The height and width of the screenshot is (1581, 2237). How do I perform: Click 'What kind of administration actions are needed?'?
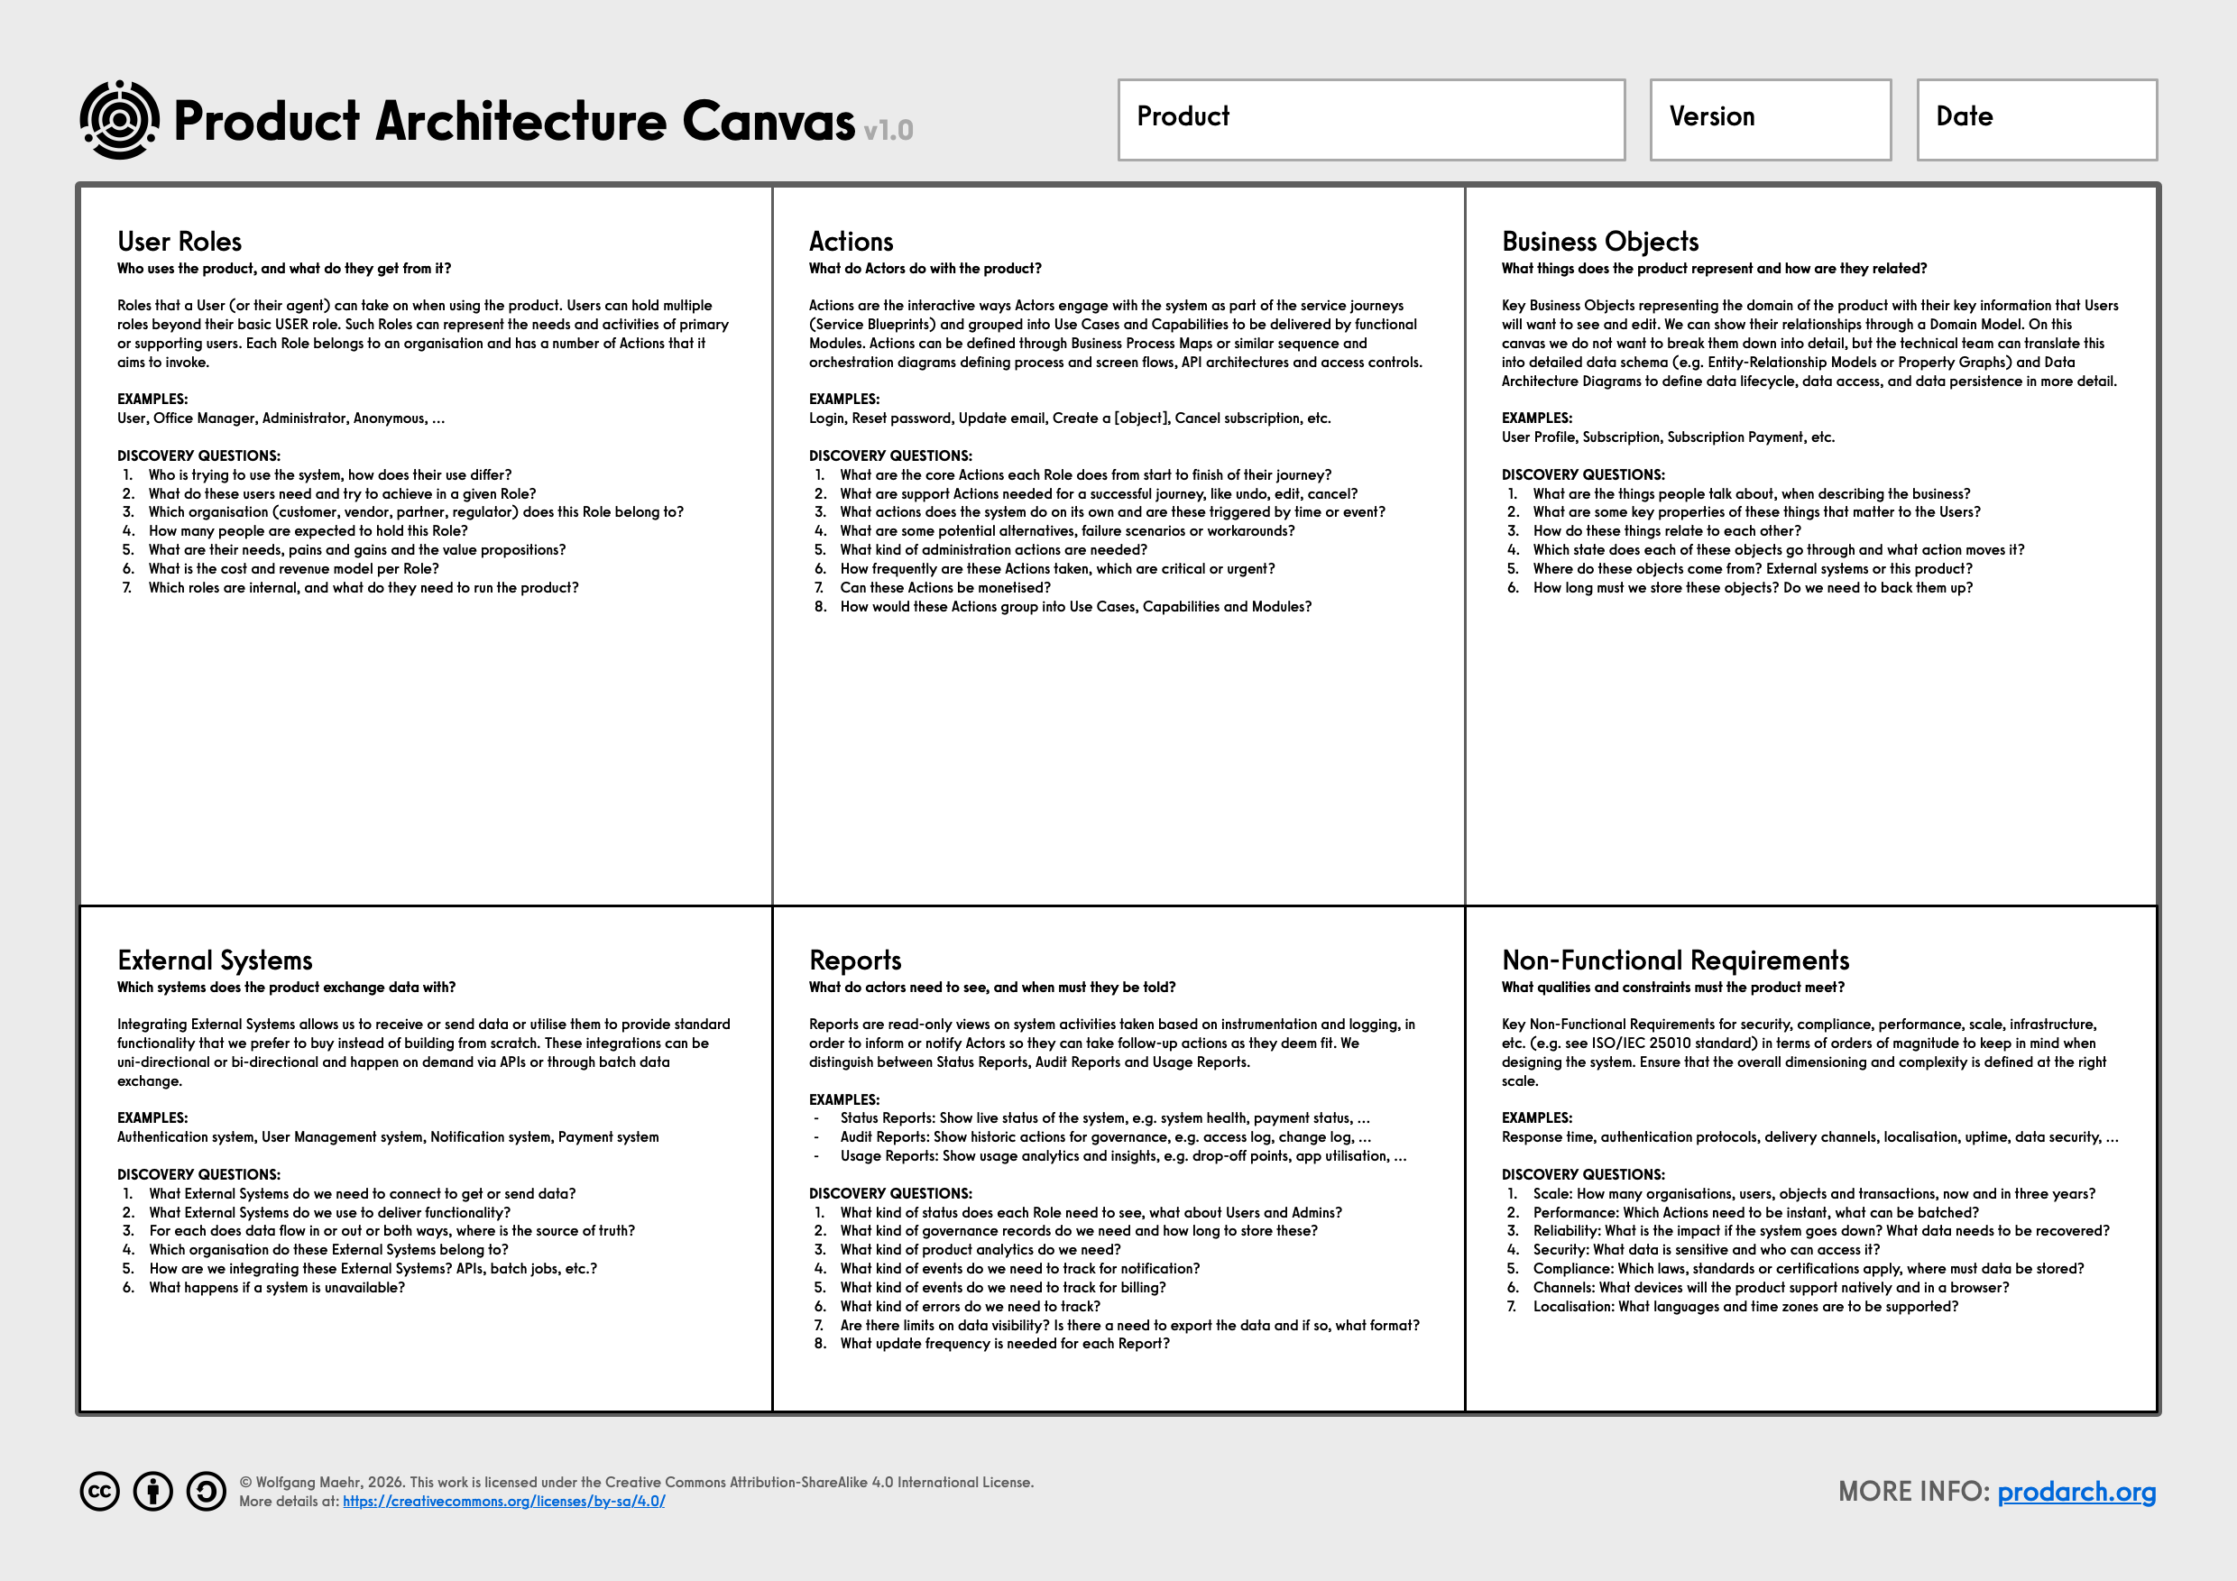pyautogui.click(x=994, y=550)
